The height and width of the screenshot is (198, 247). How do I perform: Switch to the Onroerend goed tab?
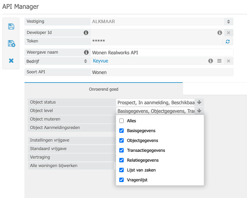click(103, 89)
